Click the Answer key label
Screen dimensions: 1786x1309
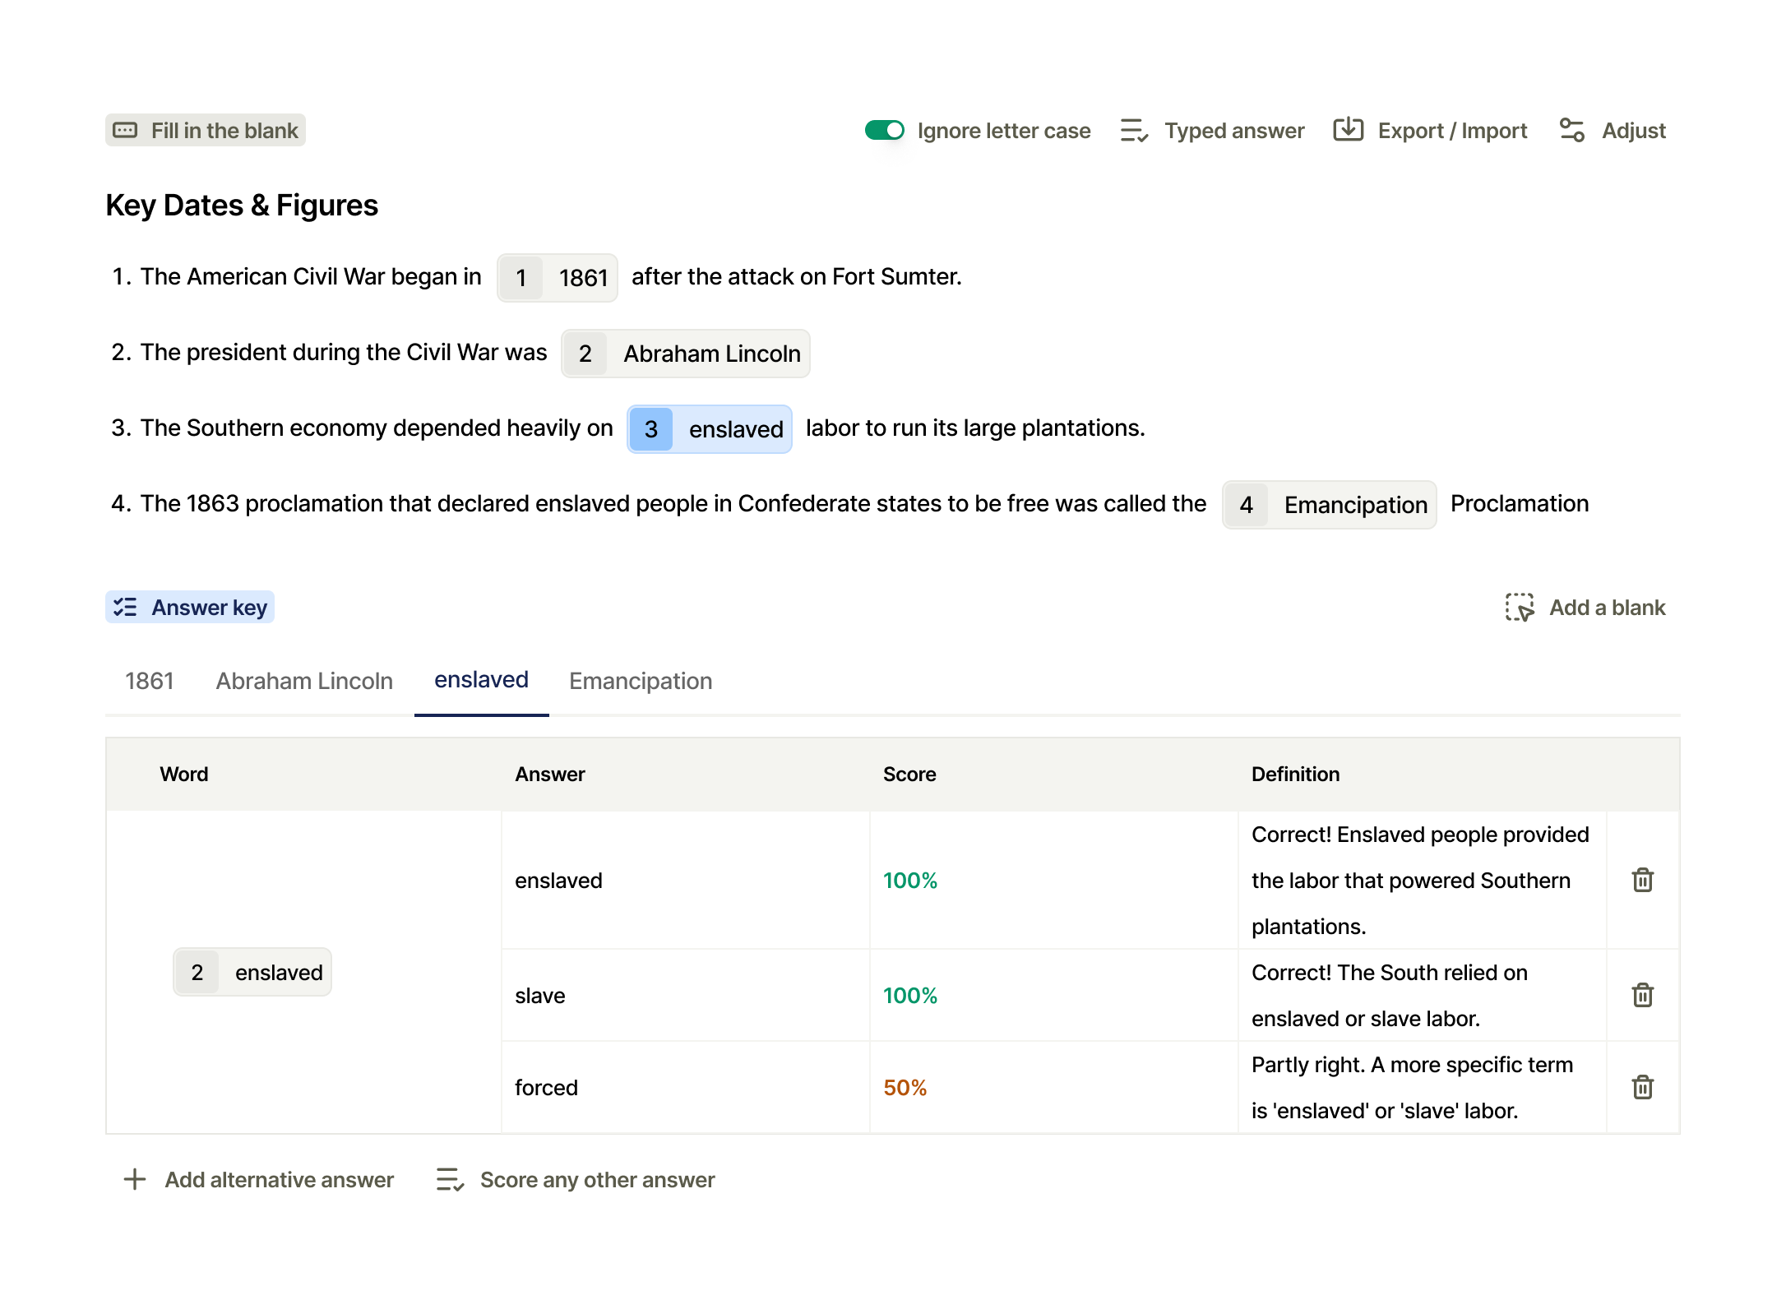[209, 607]
